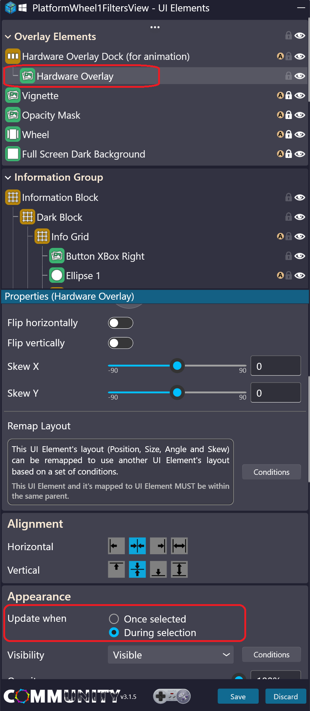Collapse the Overlay Elements section
This screenshot has width=310, height=711.
[8, 37]
